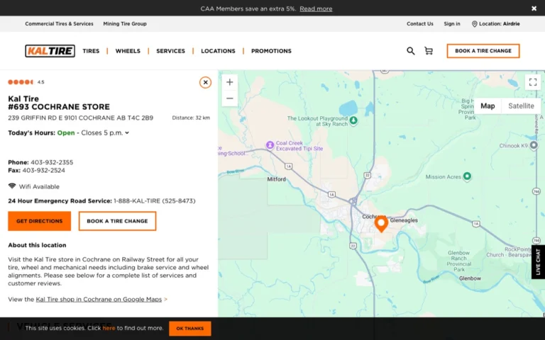Viewport: 545px width, 340px height.
Task: Click fax number 403-932-2524
Action: coord(44,170)
